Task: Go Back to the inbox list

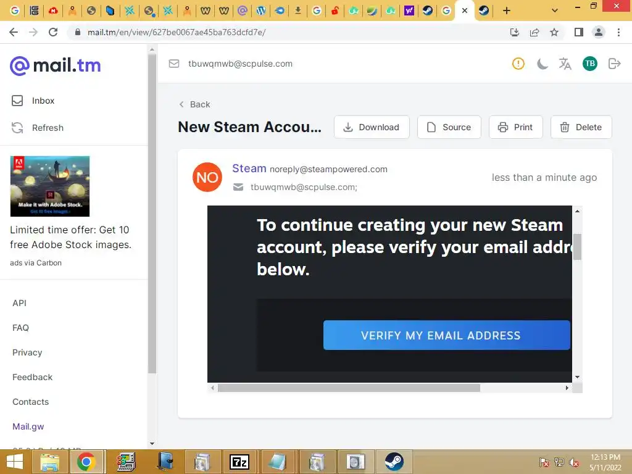Action: point(194,104)
